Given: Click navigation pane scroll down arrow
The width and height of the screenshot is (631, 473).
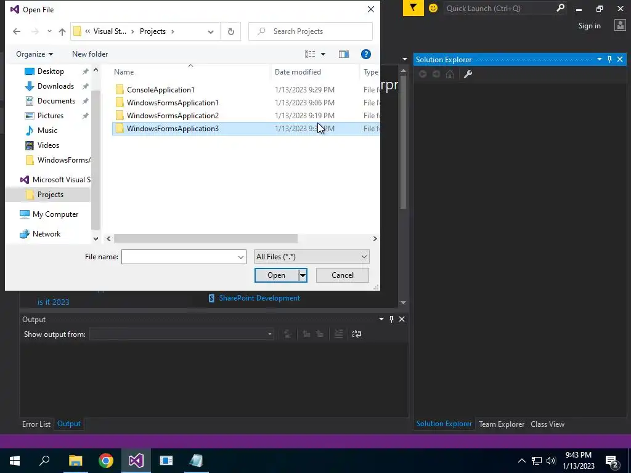Looking at the screenshot, I should (96, 238).
